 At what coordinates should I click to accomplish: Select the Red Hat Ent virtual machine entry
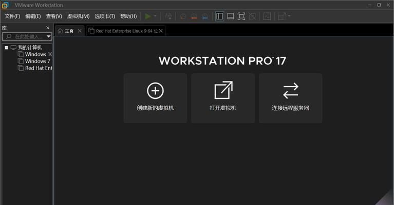(39, 68)
